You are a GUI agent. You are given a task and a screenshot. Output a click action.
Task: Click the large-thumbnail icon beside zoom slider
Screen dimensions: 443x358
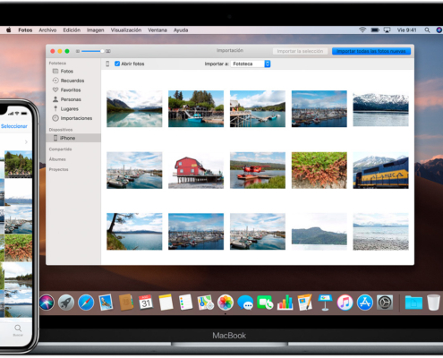coord(108,51)
